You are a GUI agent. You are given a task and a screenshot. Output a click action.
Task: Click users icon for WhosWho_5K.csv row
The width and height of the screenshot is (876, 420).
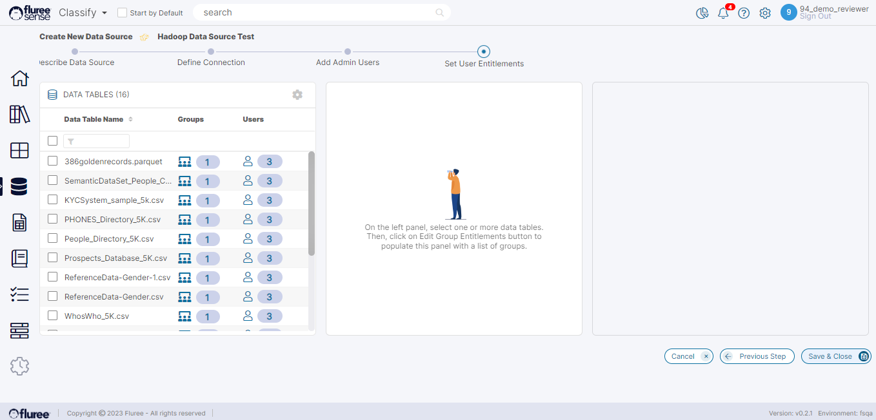248,316
